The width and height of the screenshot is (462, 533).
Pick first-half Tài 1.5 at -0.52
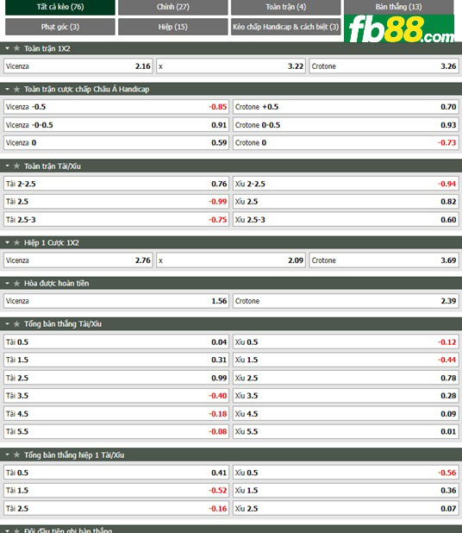[x=116, y=491]
